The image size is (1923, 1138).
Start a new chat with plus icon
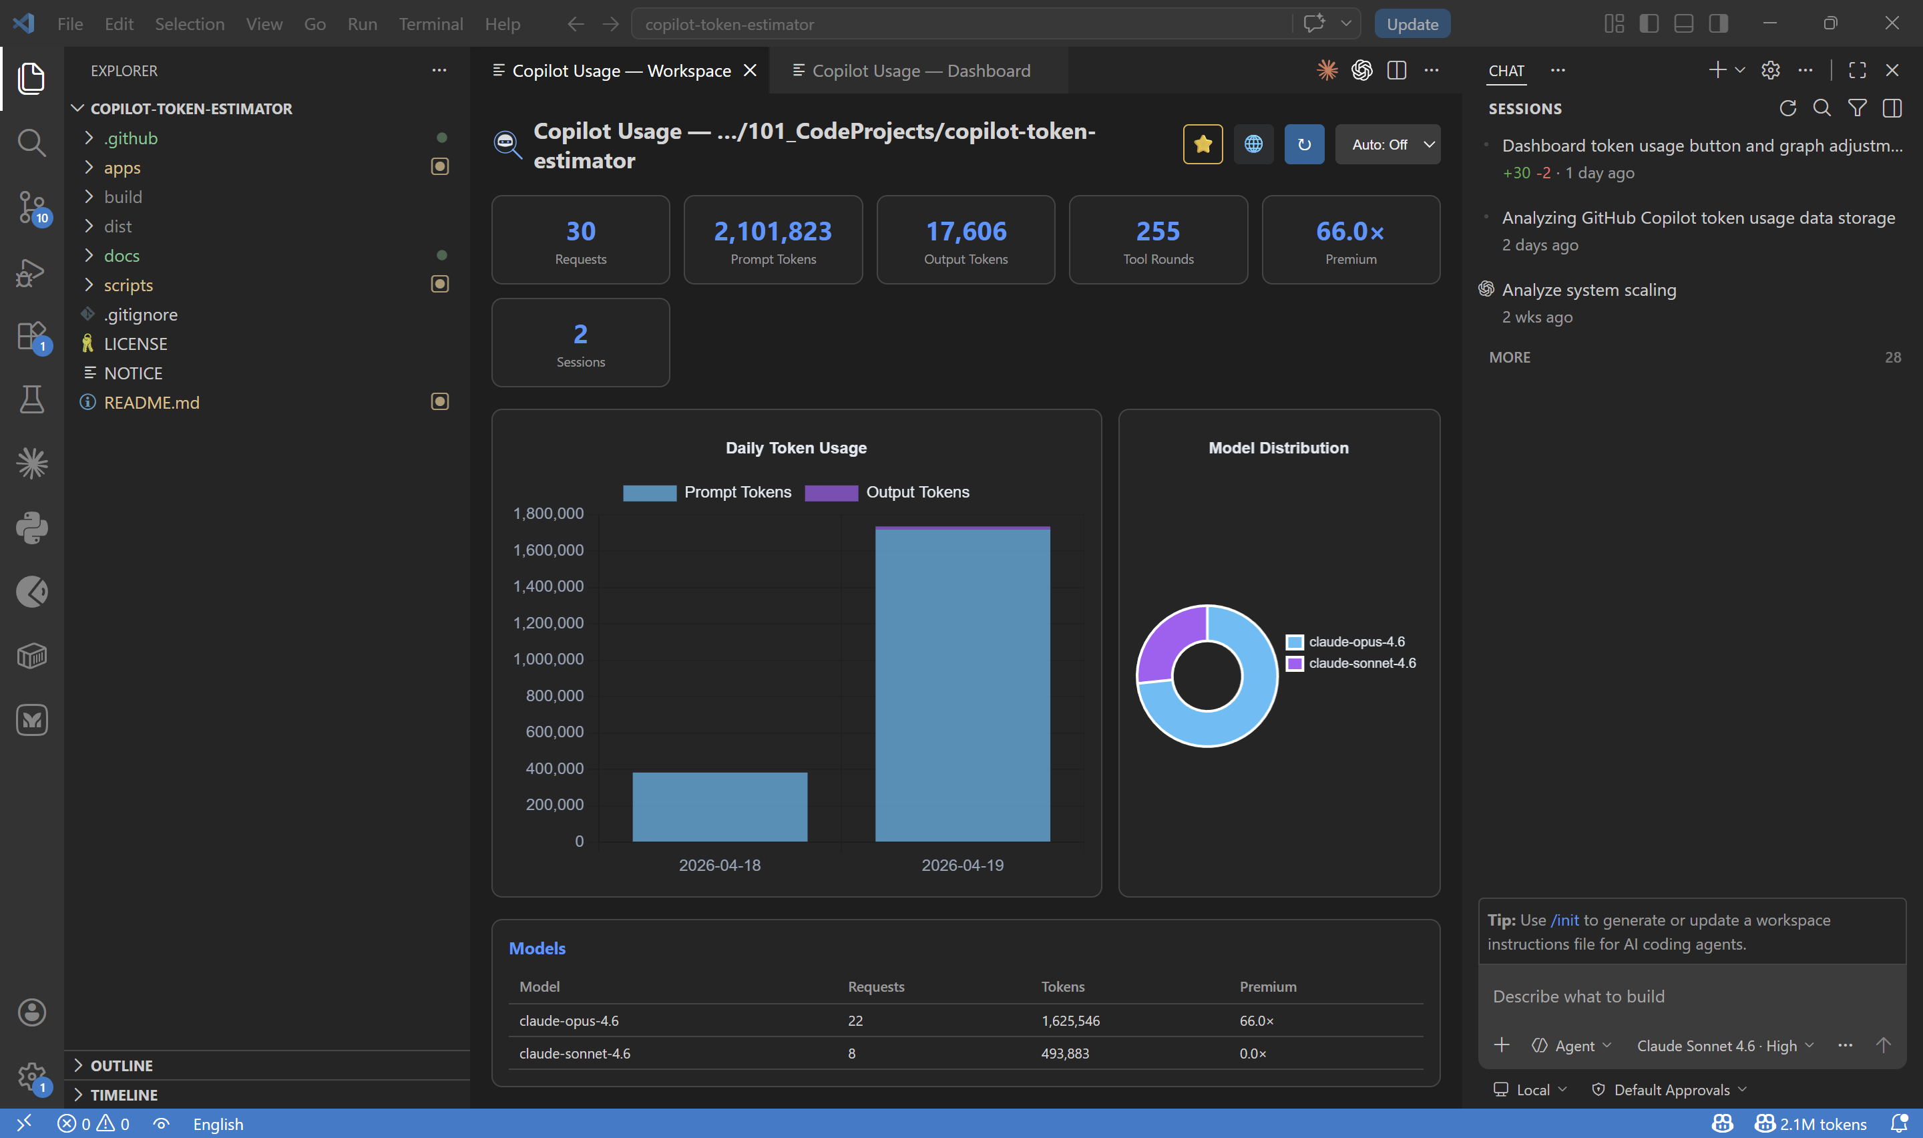[1717, 71]
